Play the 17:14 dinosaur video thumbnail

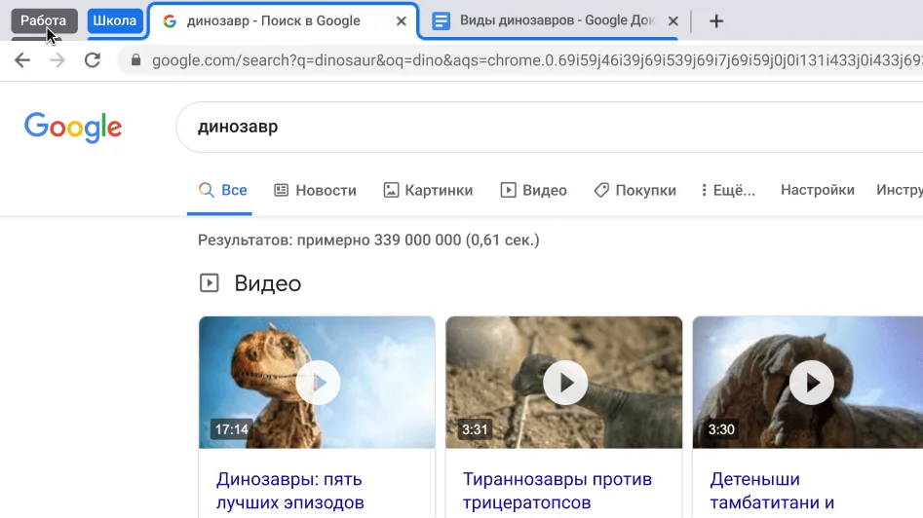(317, 383)
